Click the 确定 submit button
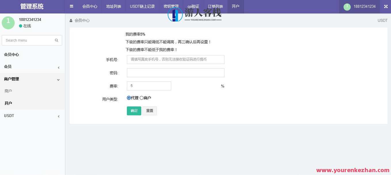Viewport: 391px width, 175px height. [134, 111]
